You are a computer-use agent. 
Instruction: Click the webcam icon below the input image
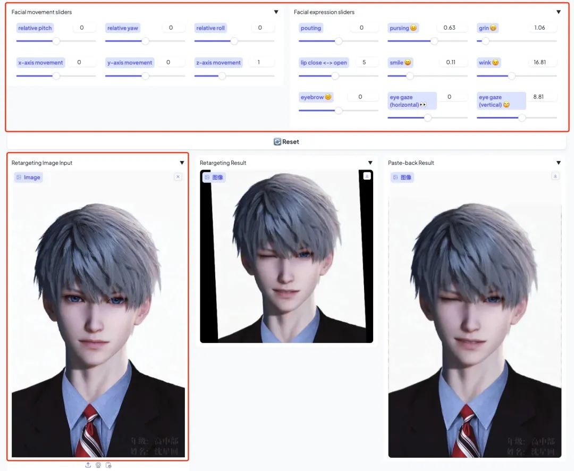[98, 465]
